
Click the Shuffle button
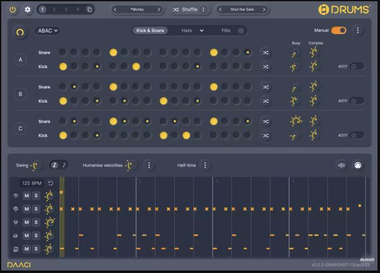pos(185,9)
